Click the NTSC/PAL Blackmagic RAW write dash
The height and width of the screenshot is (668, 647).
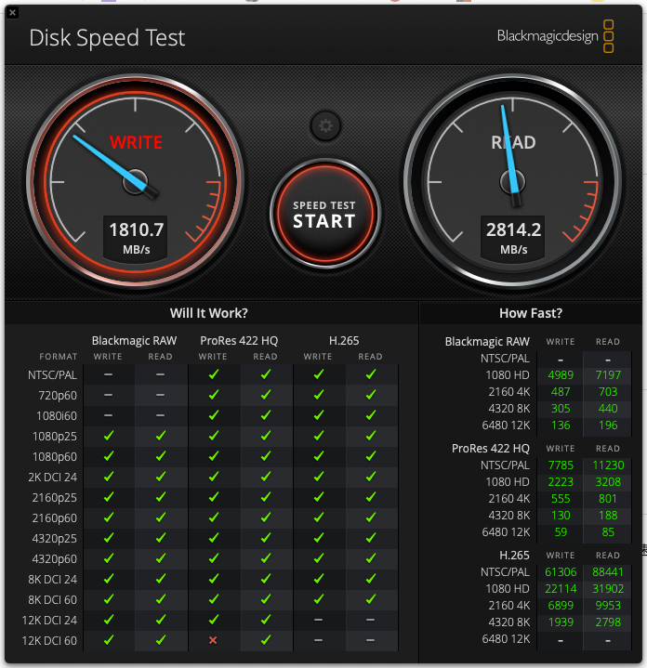[x=108, y=375]
